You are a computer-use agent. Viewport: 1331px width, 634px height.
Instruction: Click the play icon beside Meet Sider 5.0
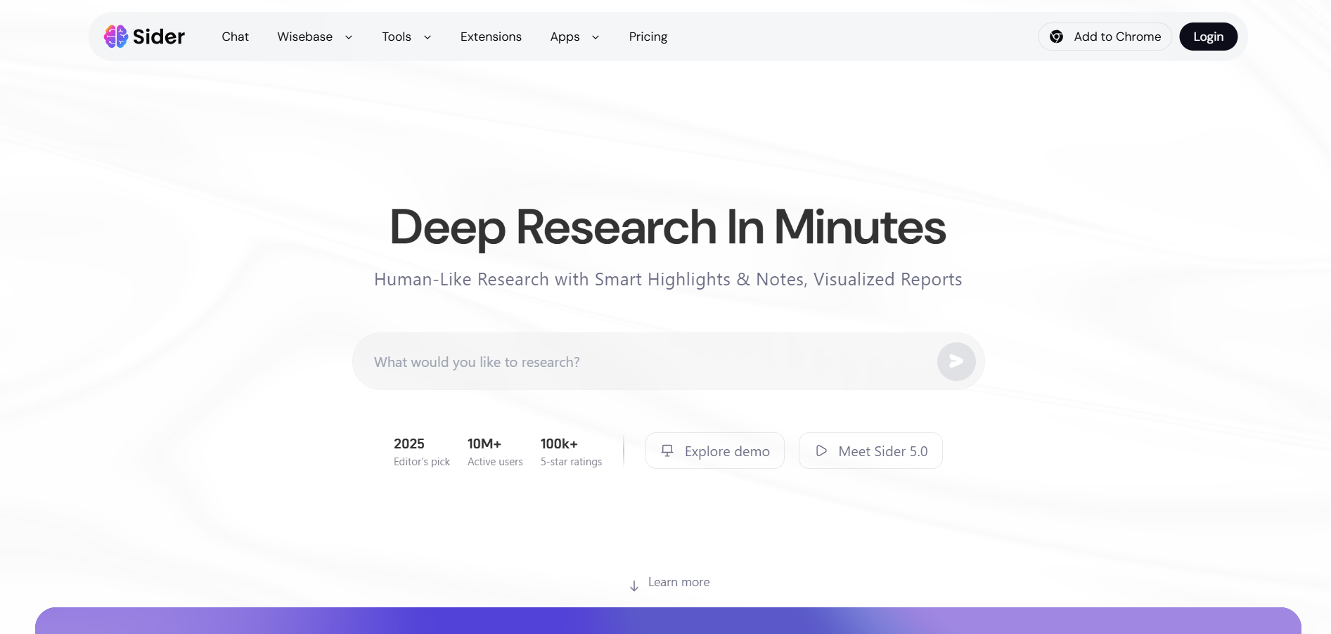click(821, 451)
